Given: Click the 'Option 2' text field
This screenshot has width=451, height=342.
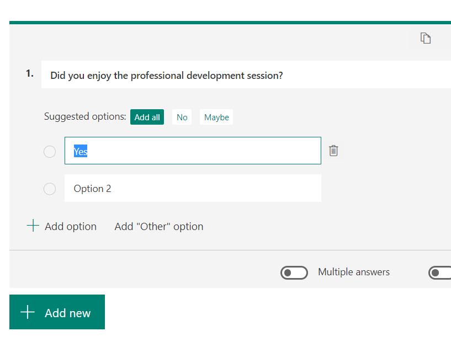Looking at the screenshot, I should click(x=193, y=188).
